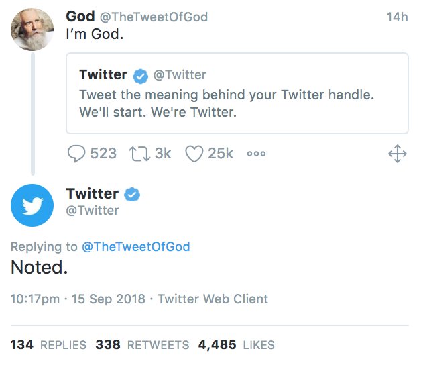This screenshot has width=421, height=365.
Task: Open the @TheTweetOfGod link after Replying to
Action: point(136,246)
